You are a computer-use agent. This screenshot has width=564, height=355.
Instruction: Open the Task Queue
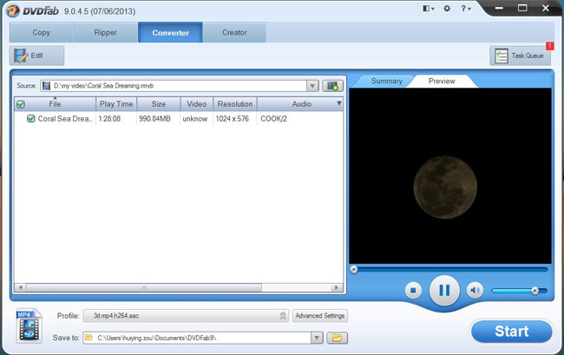point(520,56)
